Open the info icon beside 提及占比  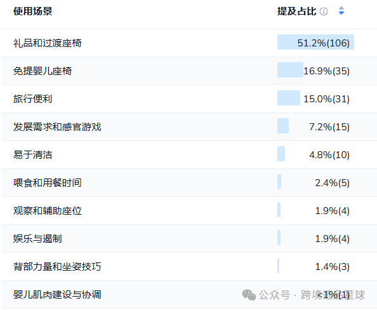pos(324,11)
